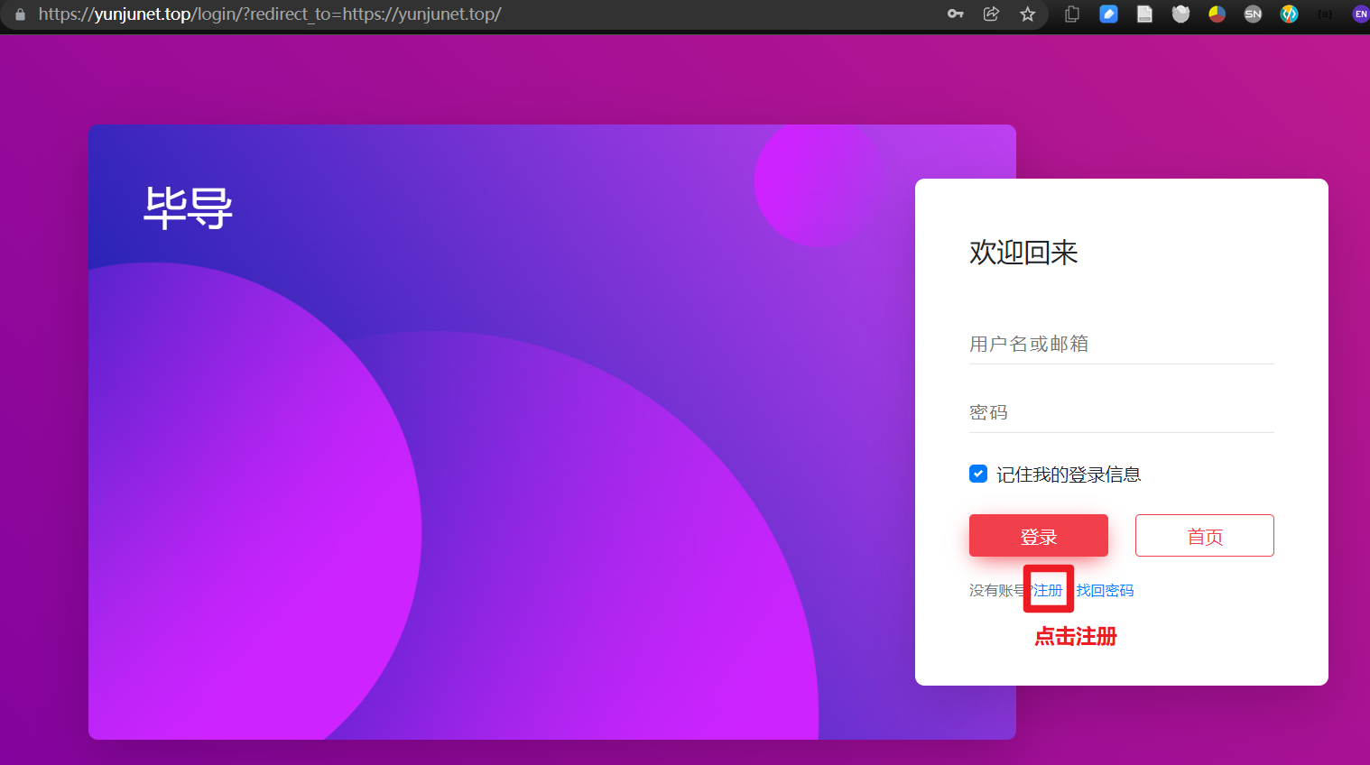
Task: Bookmark this page with the star icon
Action: point(1027,14)
